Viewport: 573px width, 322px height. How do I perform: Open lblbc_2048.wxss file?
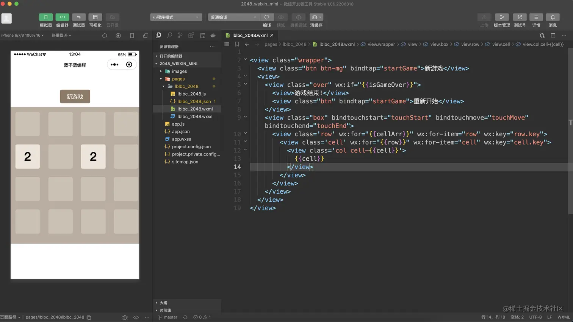click(x=187, y=117)
